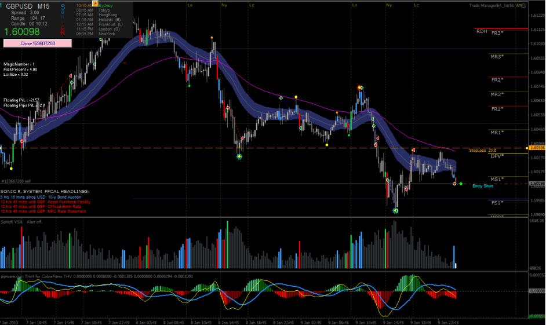Click the 1.60336 stop loss price tag

(x=537, y=148)
